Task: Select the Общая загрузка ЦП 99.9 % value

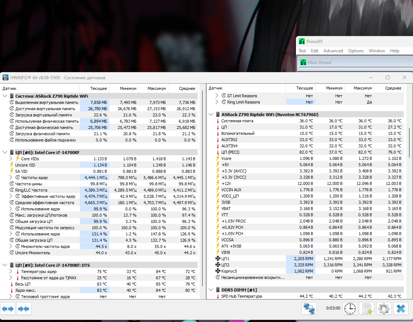Action: (94, 221)
